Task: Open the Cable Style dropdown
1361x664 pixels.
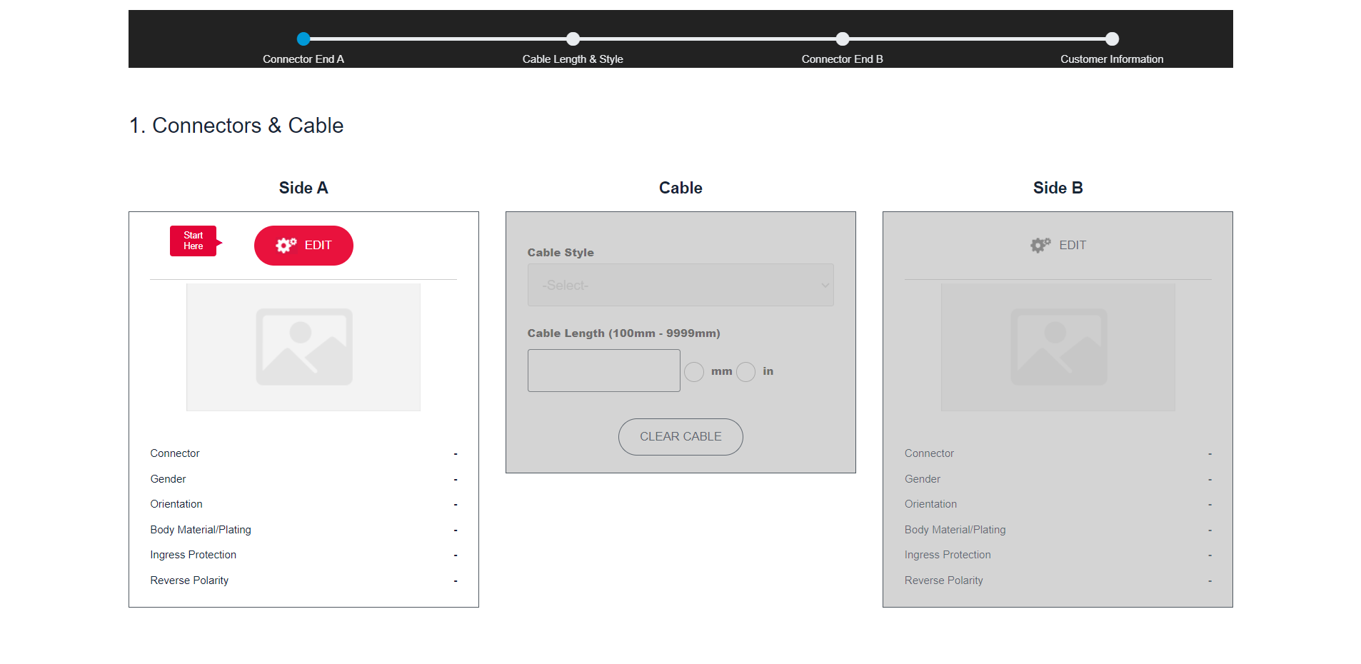Action: (680, 284)
